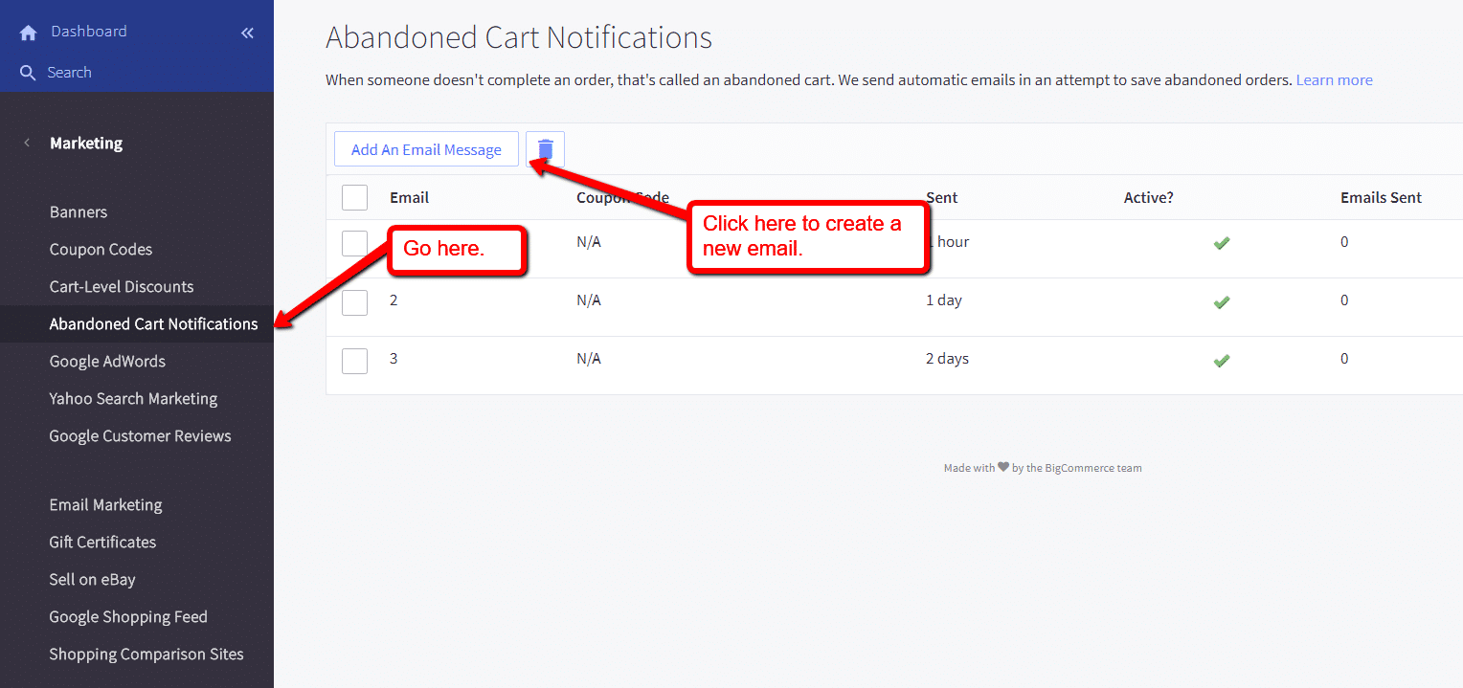Open Sell on eBay menu item

92,579
